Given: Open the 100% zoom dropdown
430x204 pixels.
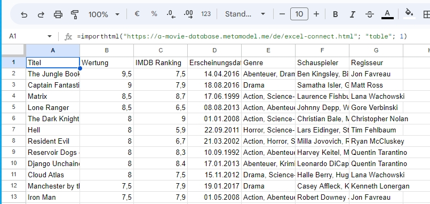Looking at the screenshot, I should pos(103,14).
